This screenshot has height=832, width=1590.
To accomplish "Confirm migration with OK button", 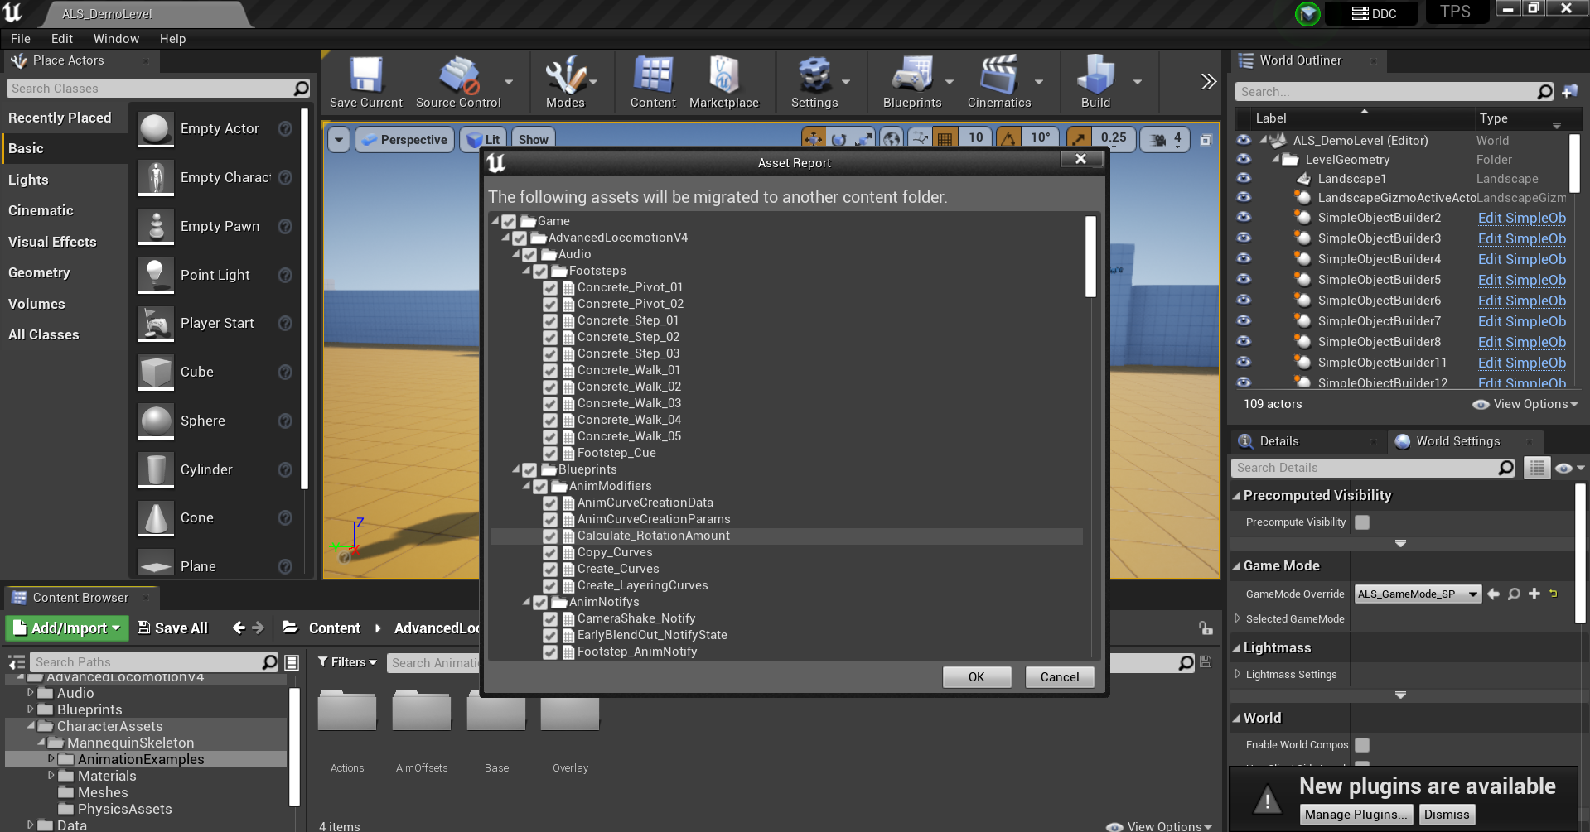I will (x=977, y=677).
